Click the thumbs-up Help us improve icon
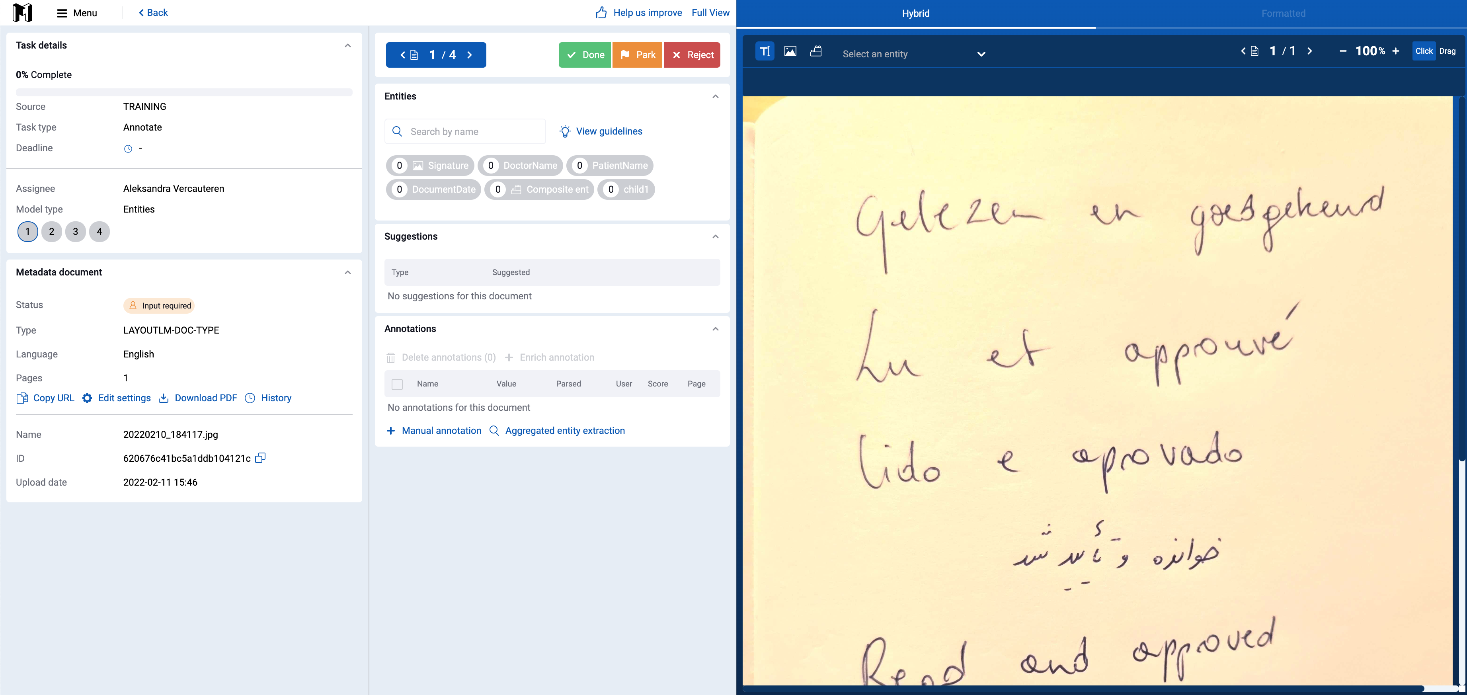The height and width of the screenshot is (695, 1467). 601,12
